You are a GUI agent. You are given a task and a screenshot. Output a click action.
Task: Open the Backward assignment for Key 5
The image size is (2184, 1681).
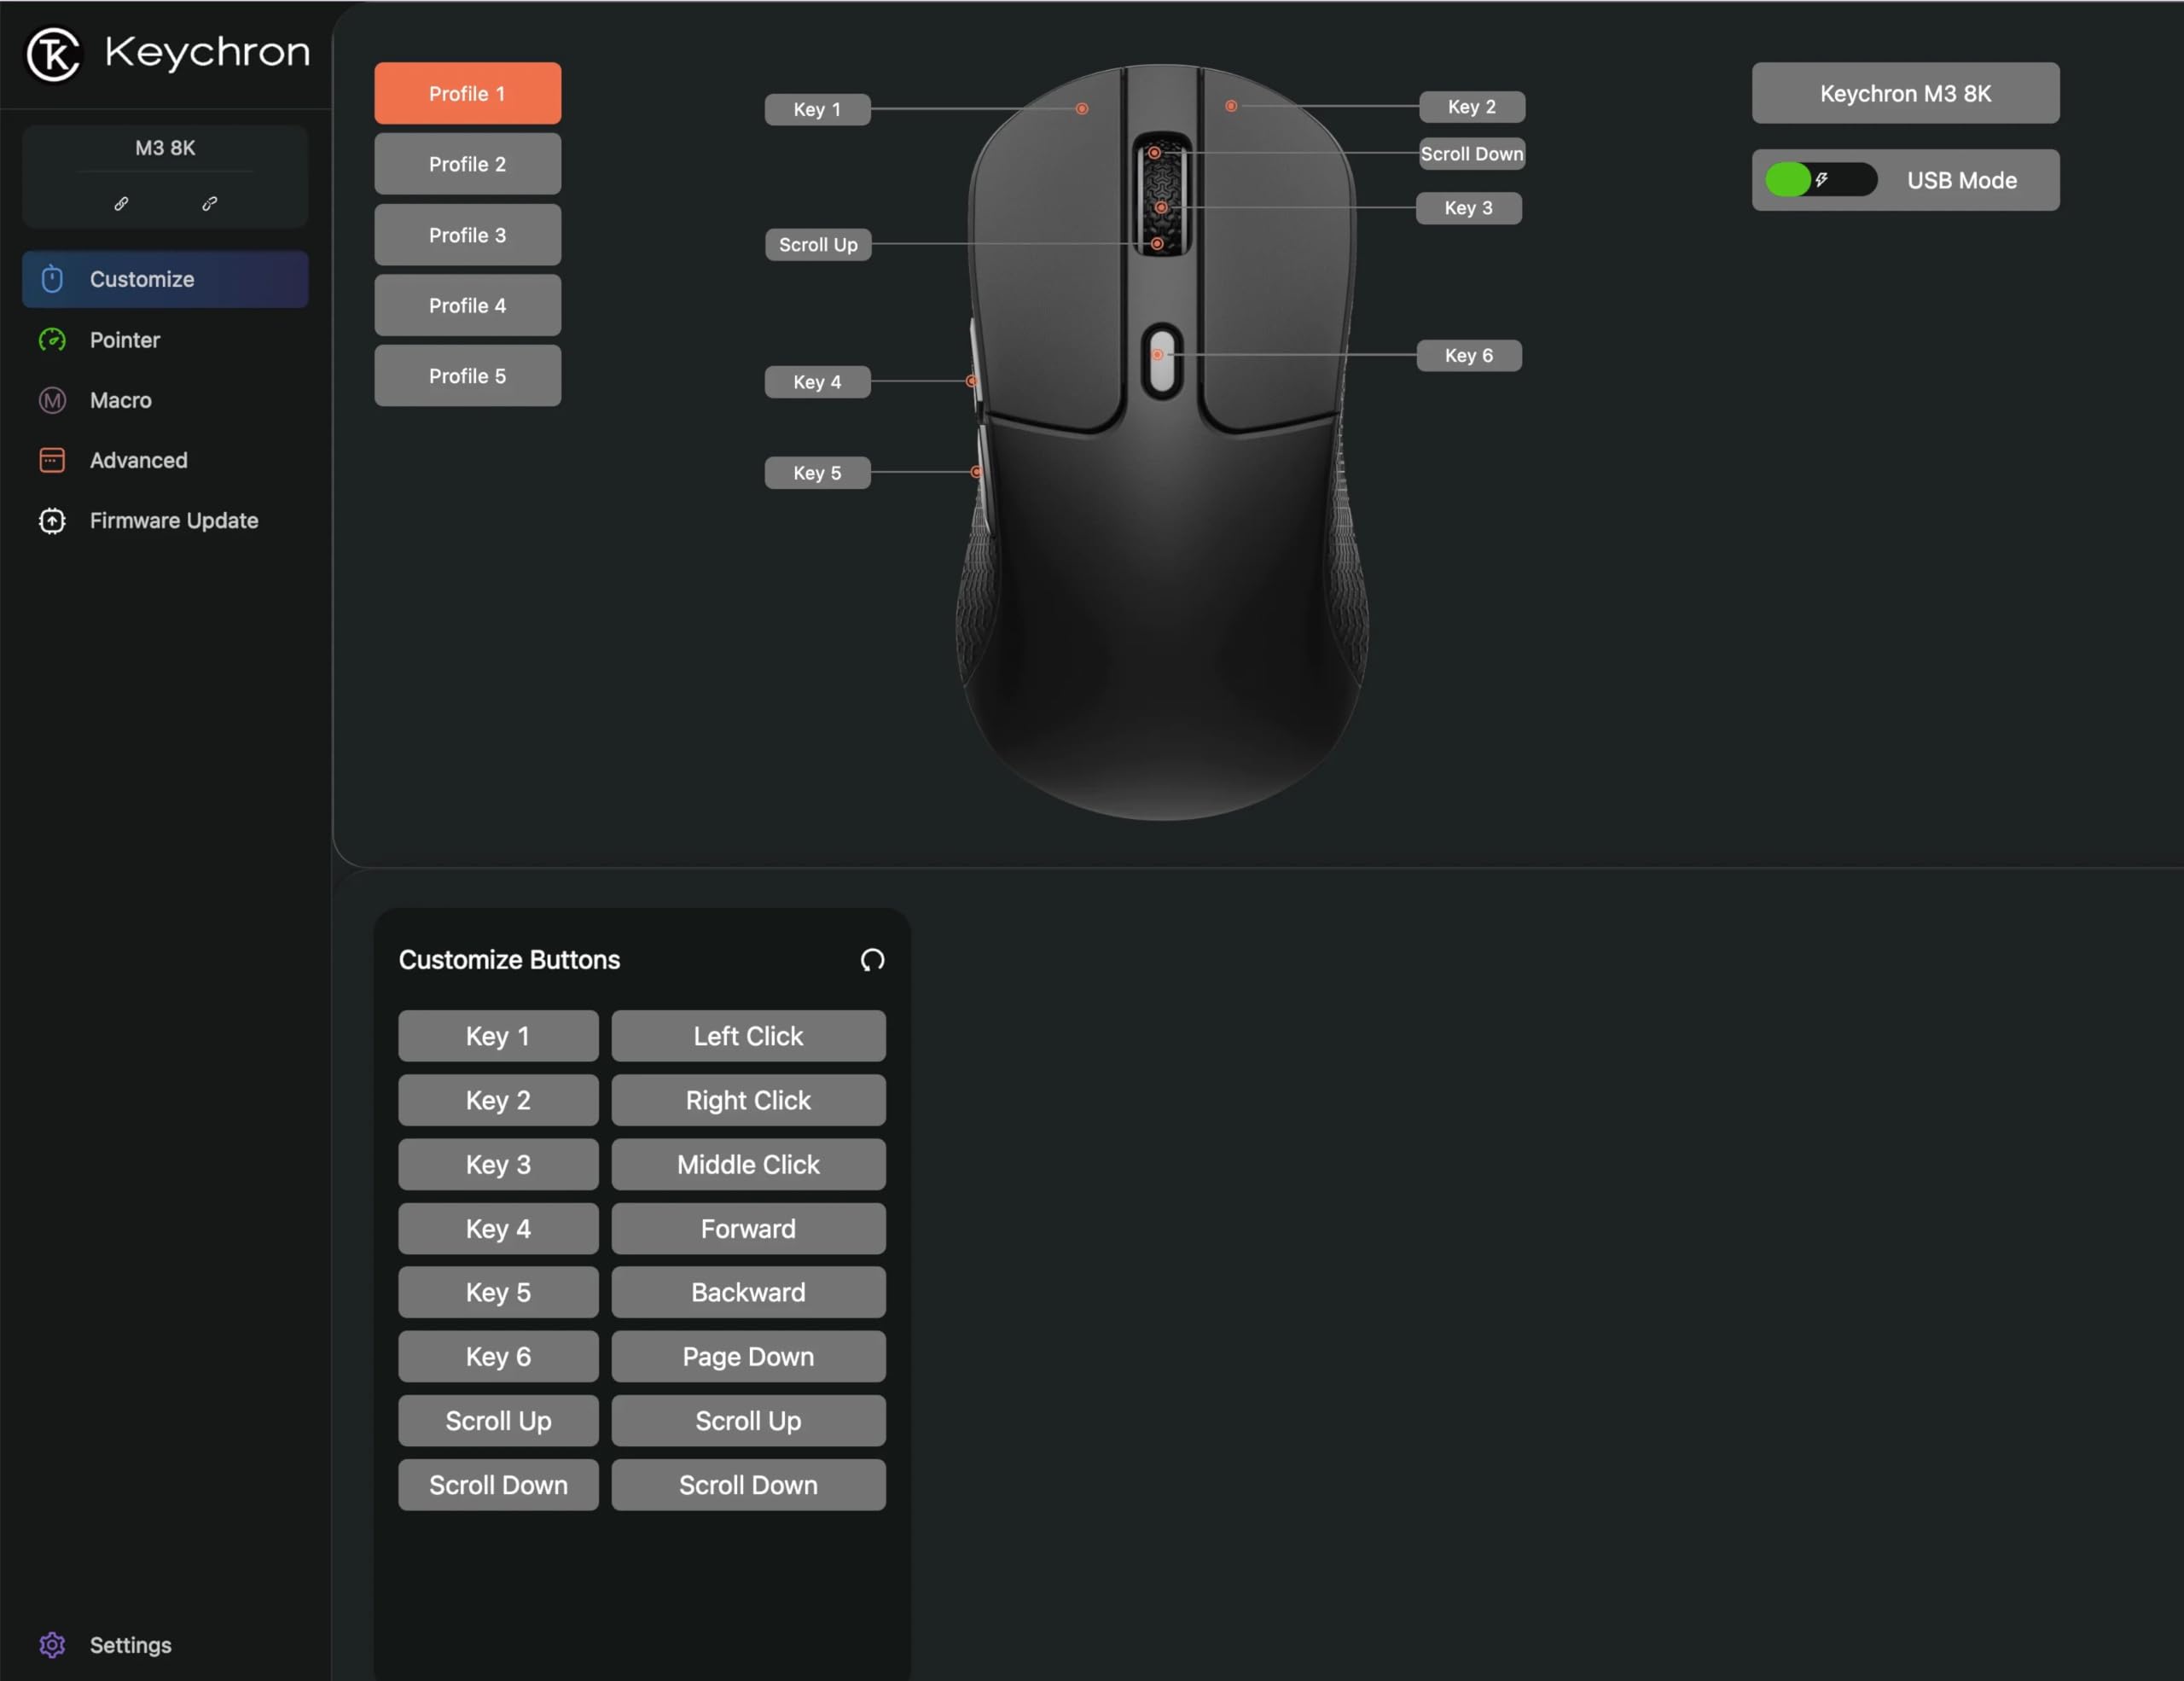pos(748,1292)
